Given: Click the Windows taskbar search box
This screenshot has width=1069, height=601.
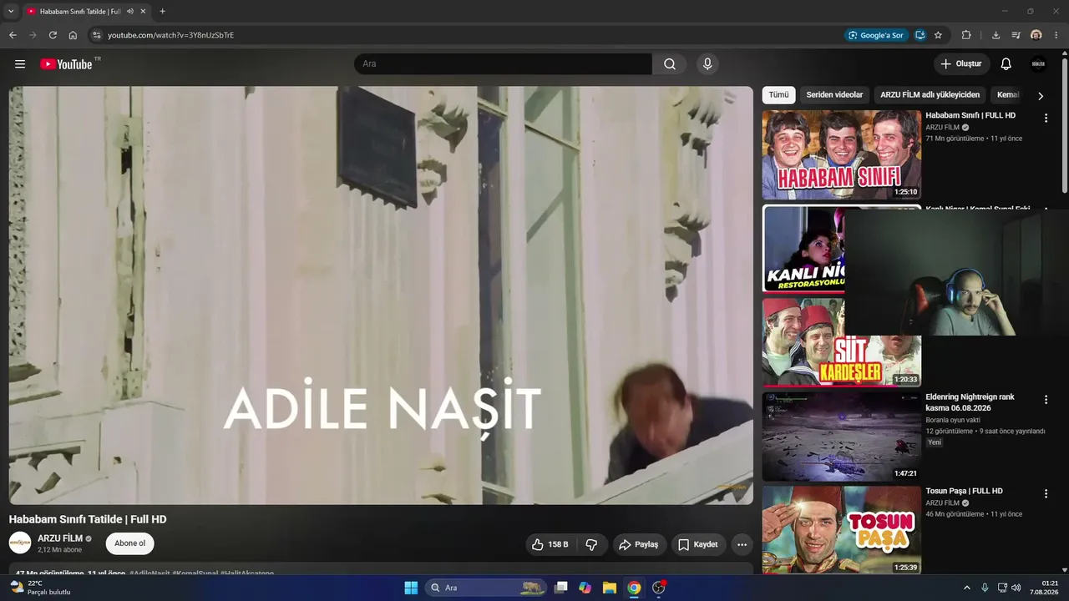Looking at the screenshot, I should click(486, 588).
